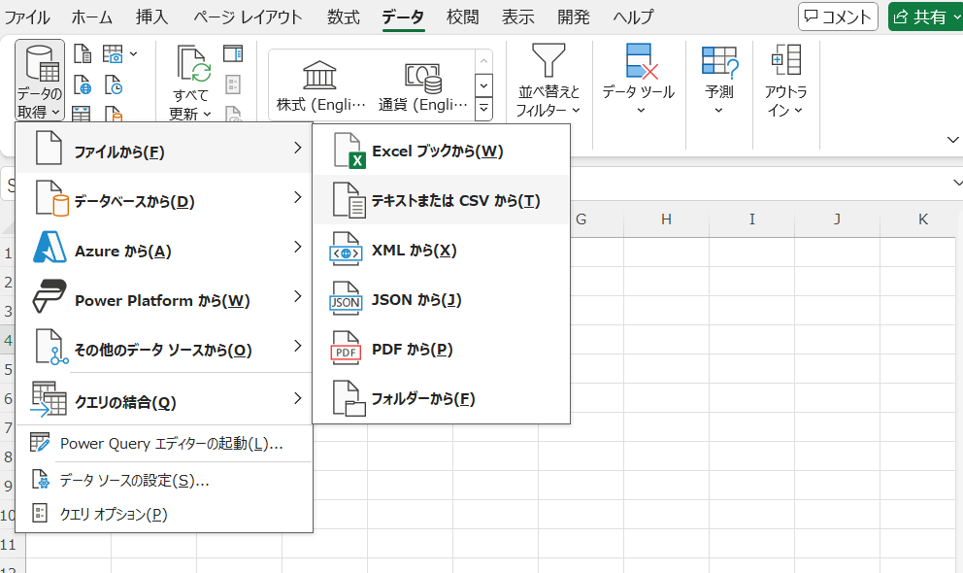Image resolution: width=963 pixels, height=573 pixels.
Task: Switch to the 校閲 tab
Action: [x=462, y=17]
